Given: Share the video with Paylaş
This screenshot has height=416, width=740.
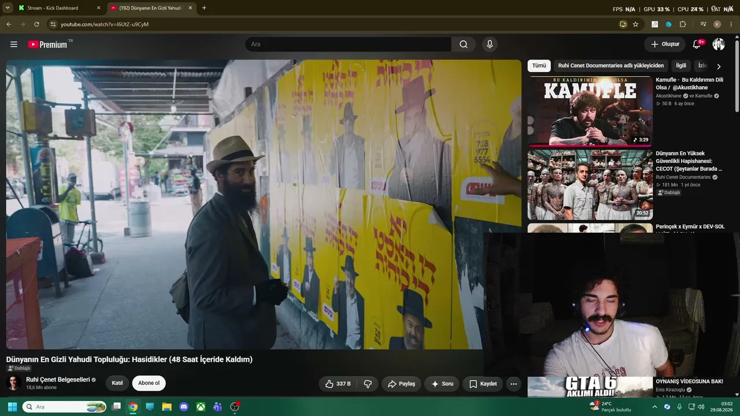Looking at the screenshot, I should point(401,384).
